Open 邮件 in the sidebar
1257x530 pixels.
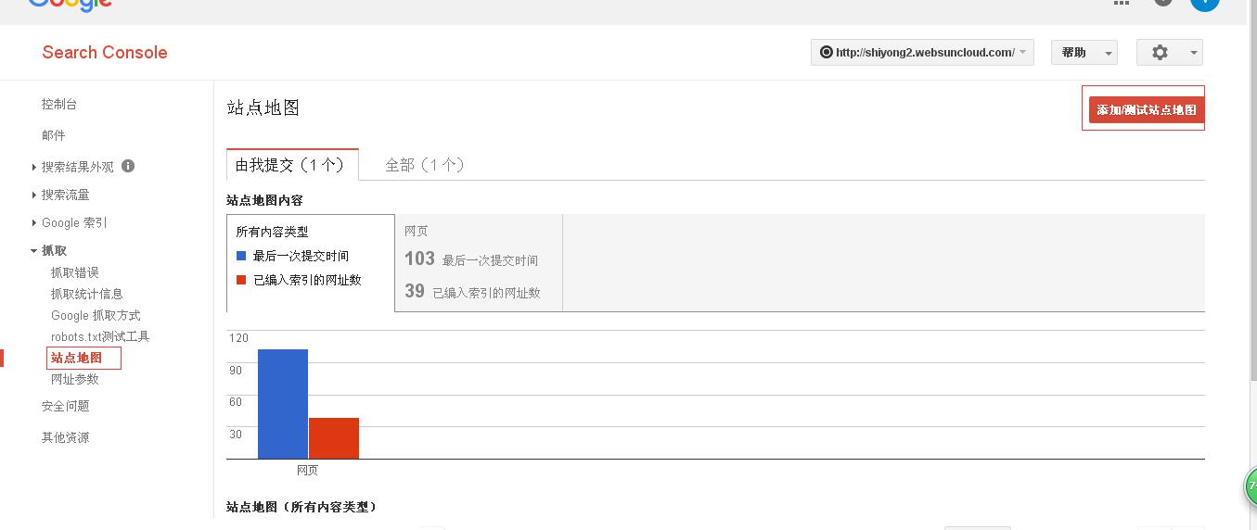click(54, 135)
